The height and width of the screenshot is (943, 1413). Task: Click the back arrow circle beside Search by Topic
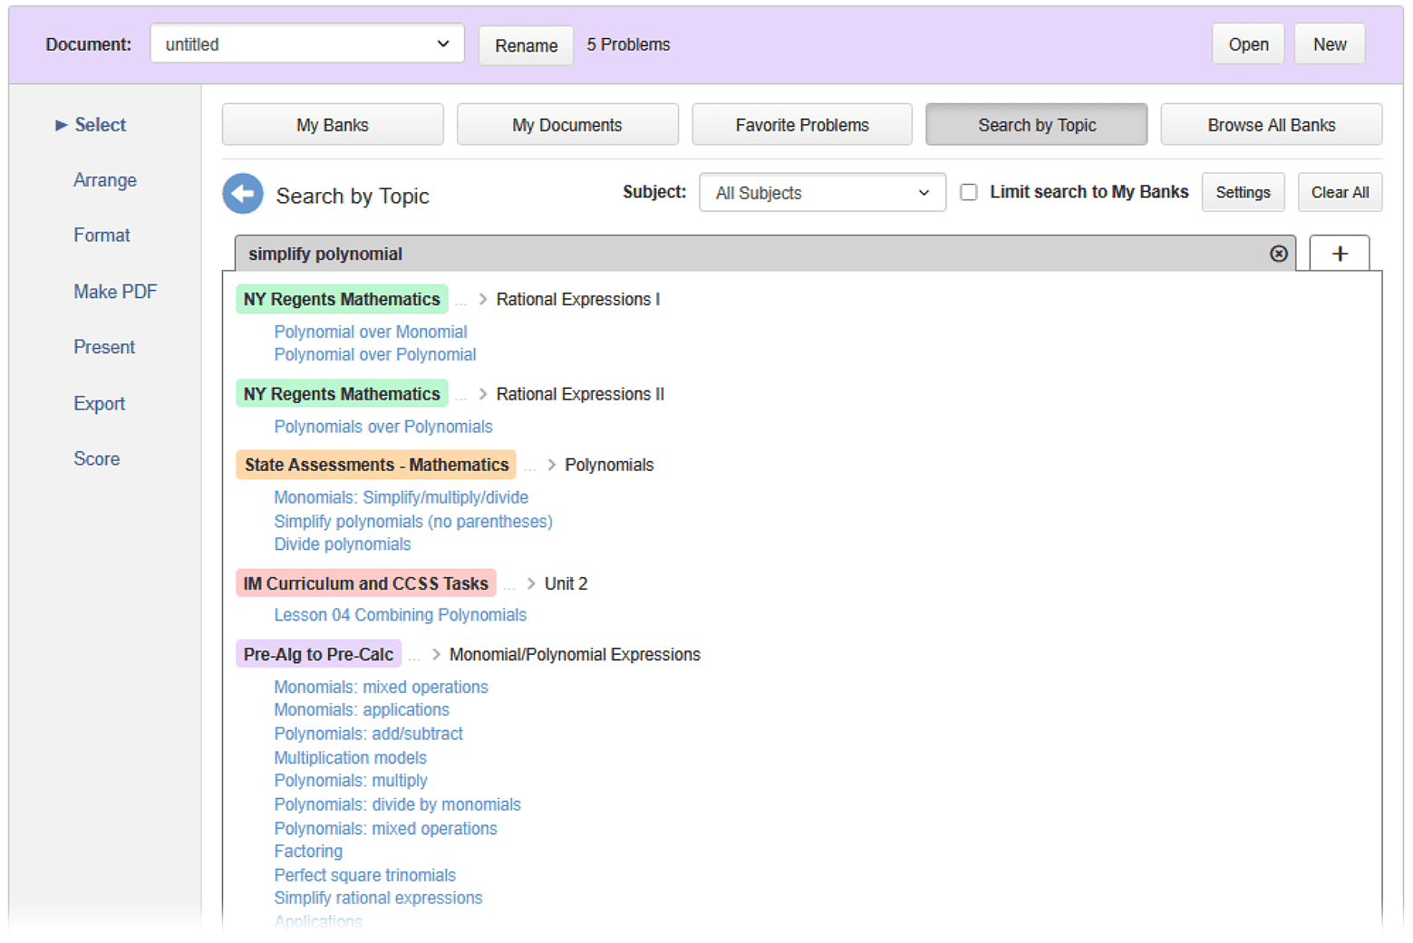(242, 193)
